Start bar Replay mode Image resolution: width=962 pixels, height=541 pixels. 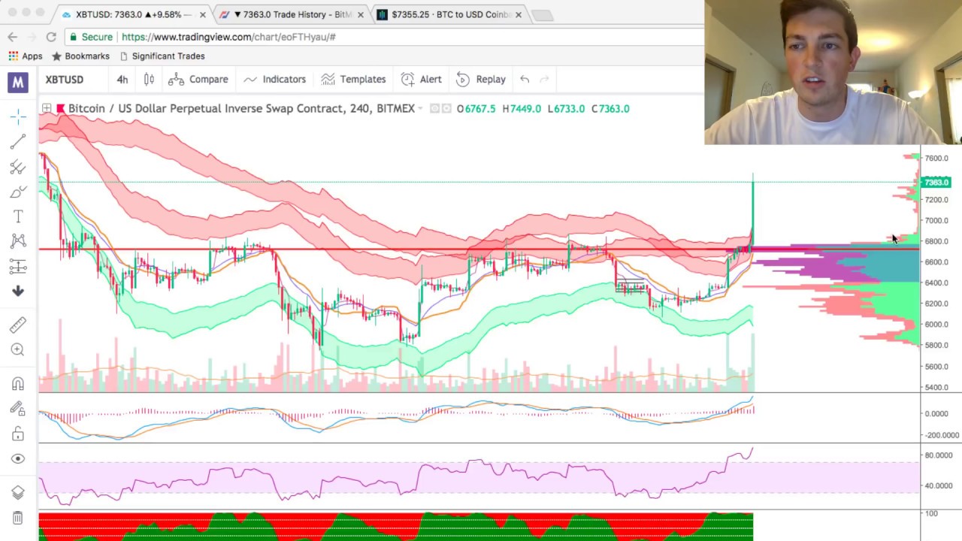(x=481, y=80)
